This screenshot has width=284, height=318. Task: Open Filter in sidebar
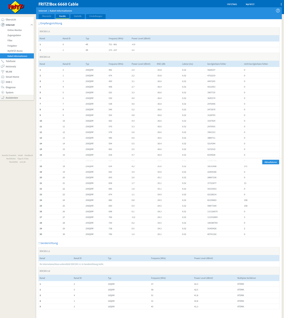coord(10,40)
